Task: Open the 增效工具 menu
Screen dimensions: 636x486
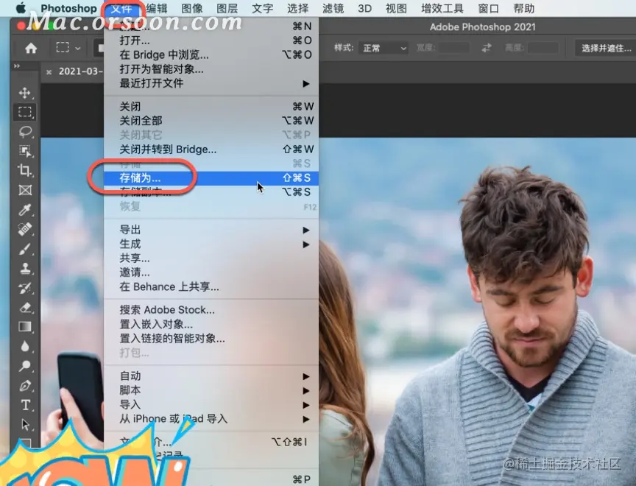Action: (442, 8)
